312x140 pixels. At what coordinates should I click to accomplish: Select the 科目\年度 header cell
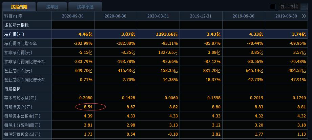[13, 16]
